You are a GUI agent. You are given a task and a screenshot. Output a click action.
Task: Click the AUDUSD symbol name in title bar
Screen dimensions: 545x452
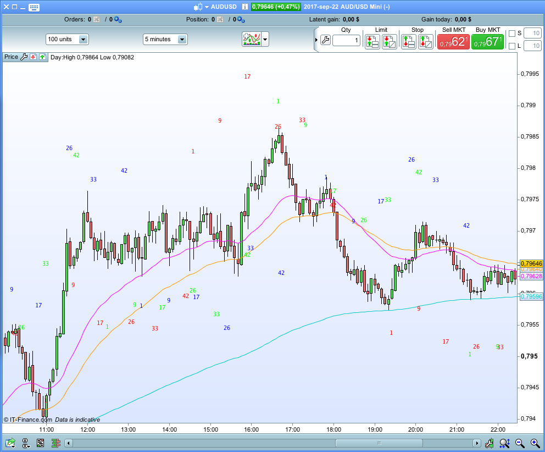(224, 7)
